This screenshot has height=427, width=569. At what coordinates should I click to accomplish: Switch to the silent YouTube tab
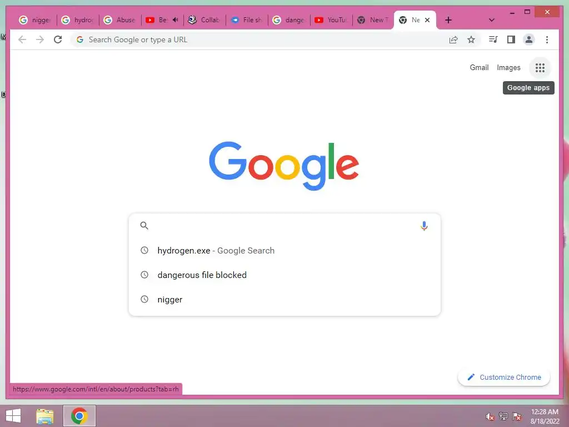[x=331, y=20]
